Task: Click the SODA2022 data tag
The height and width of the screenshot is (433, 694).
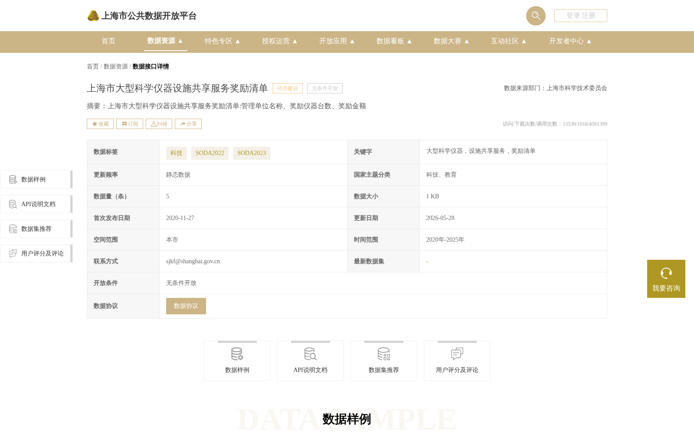Action: click(x=210, y=153)
